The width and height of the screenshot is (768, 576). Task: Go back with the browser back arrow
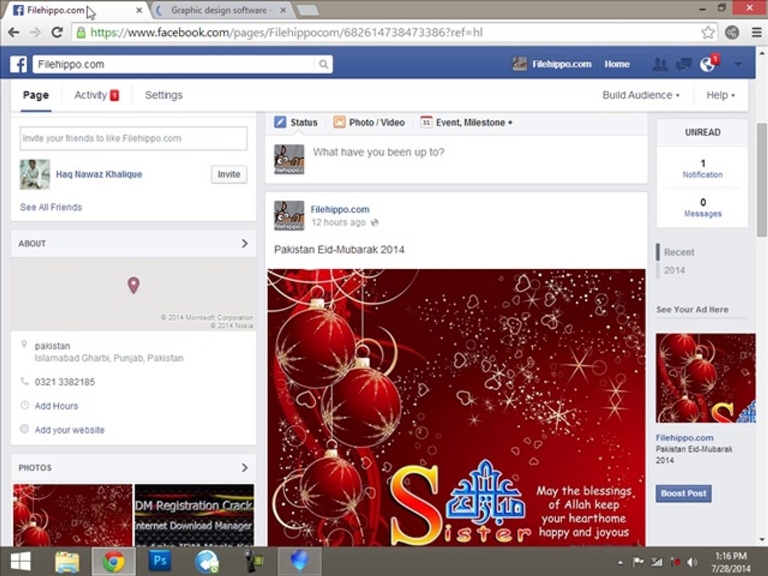pyautogui.click(x=14, y=33)
